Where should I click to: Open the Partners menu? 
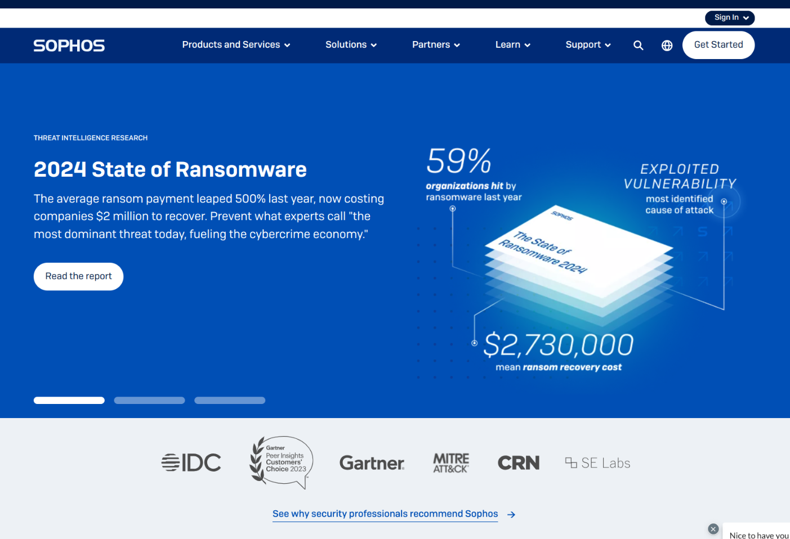[436, 45]
